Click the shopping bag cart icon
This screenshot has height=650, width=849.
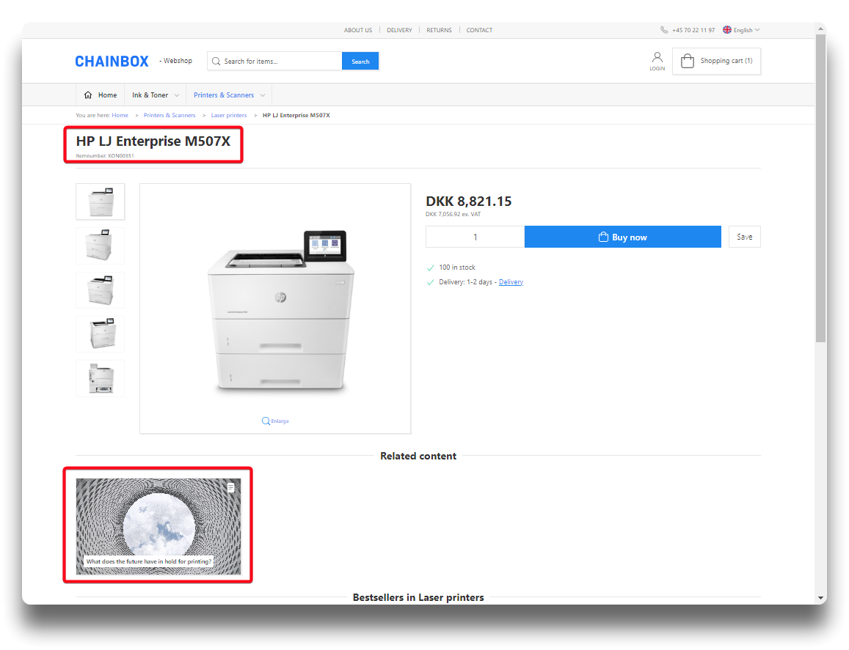click(x=687, y=61)
